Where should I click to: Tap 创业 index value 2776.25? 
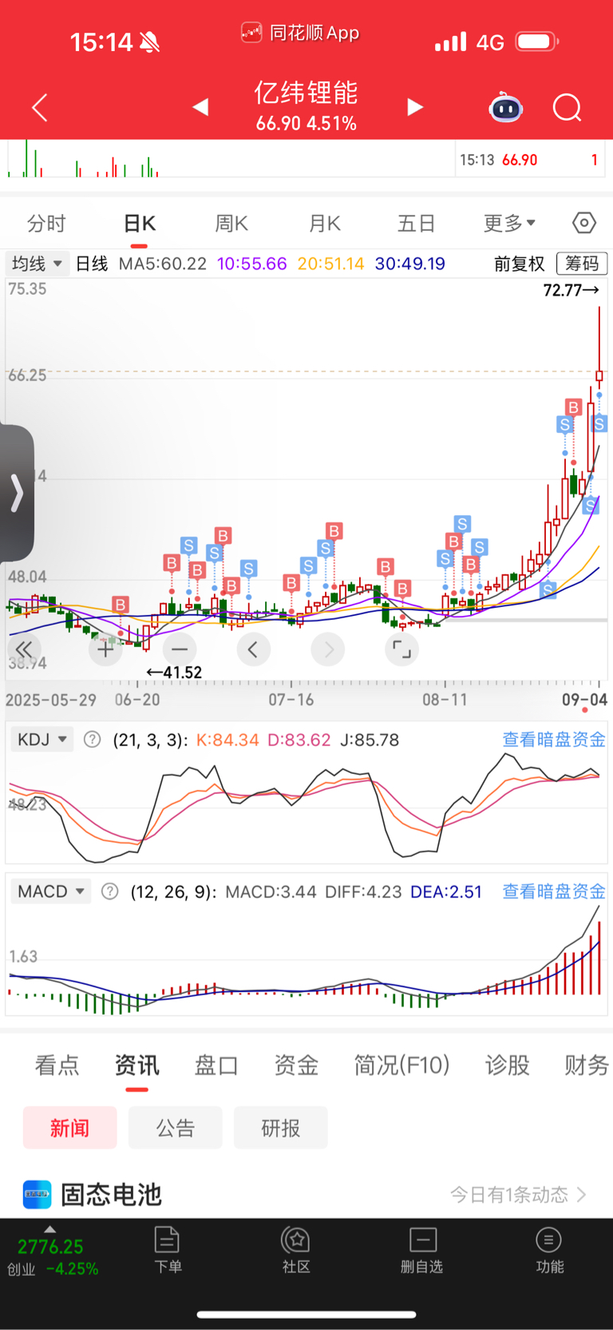pos(50,1247)
